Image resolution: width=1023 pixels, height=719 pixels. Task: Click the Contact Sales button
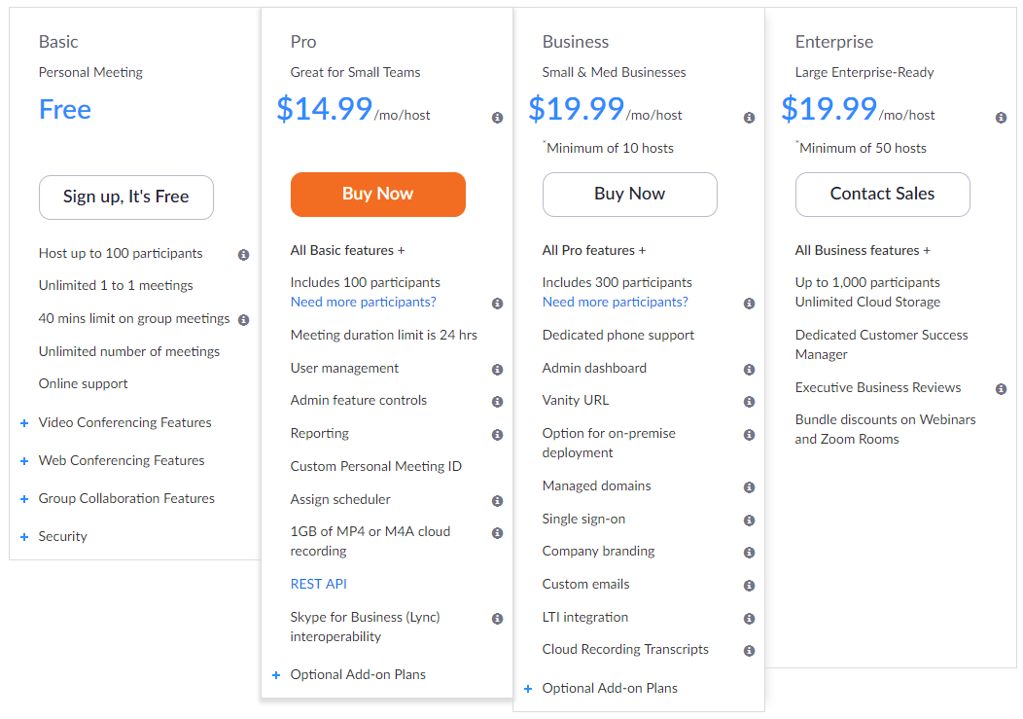pyautogui.click(x=882, y=195)
